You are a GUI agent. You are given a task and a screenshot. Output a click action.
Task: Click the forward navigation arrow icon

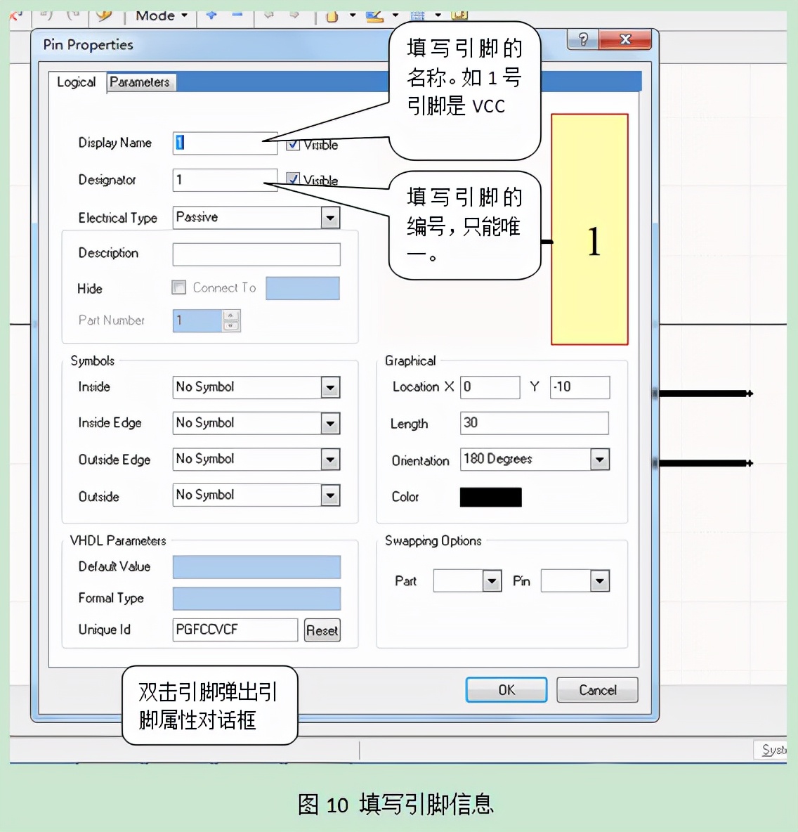click(x=294, y=14)
